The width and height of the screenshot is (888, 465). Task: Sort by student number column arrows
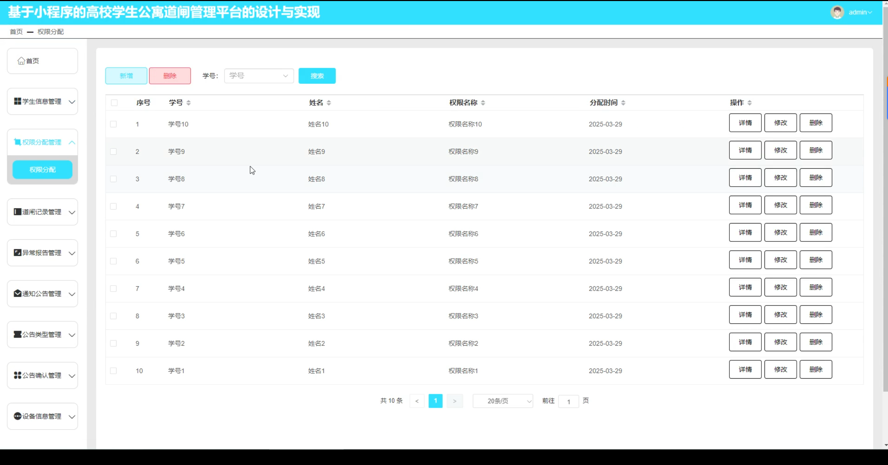tap(188, 103)
